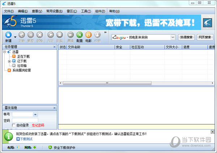Viewport: 217px width, 153px height.
Task: Click the 忘记密码 link
Action: pyautogui.click(x=38, y=125)
